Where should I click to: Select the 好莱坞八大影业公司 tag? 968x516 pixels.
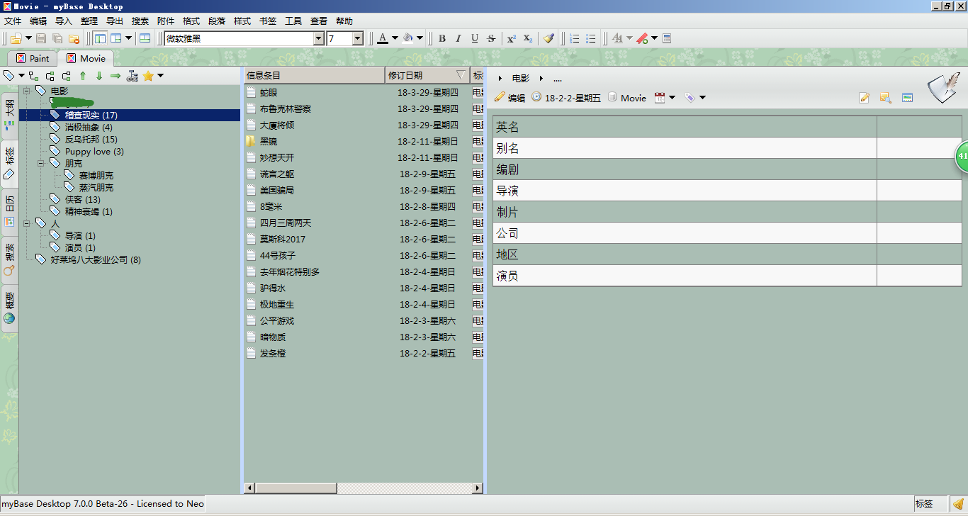click(x=96, y=260)
